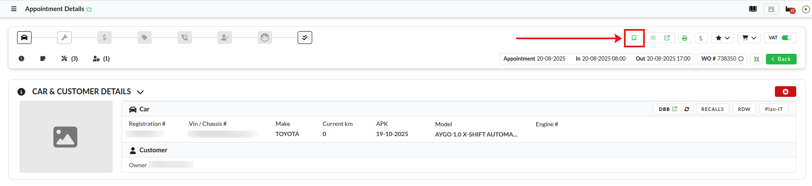The height and width of the screenshot is (186, 812).
Task: Select the car step icon
Action: 24,38
